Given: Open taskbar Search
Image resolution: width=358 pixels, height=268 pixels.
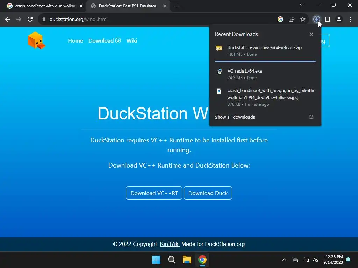Looking at the screenshot, I should click(x=171, y=260).
